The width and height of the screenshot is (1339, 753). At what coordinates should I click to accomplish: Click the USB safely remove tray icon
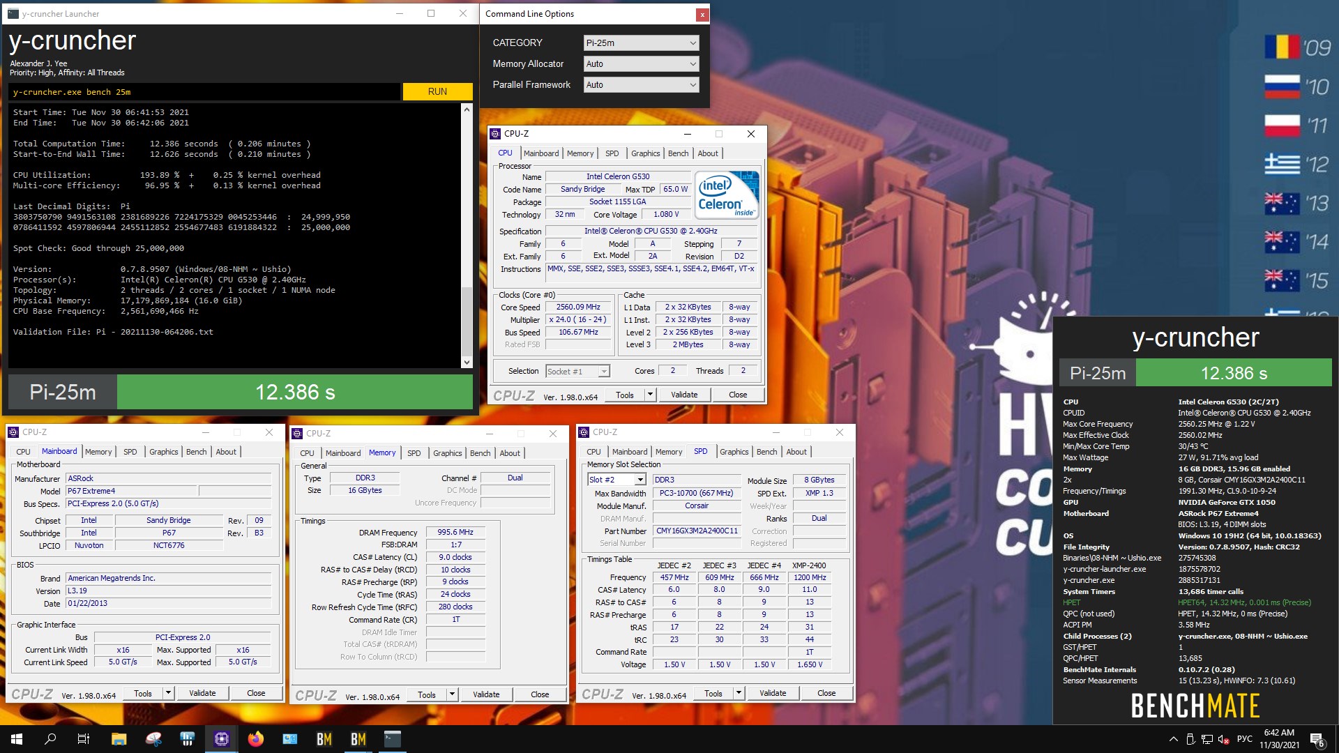pos(1190,739)
